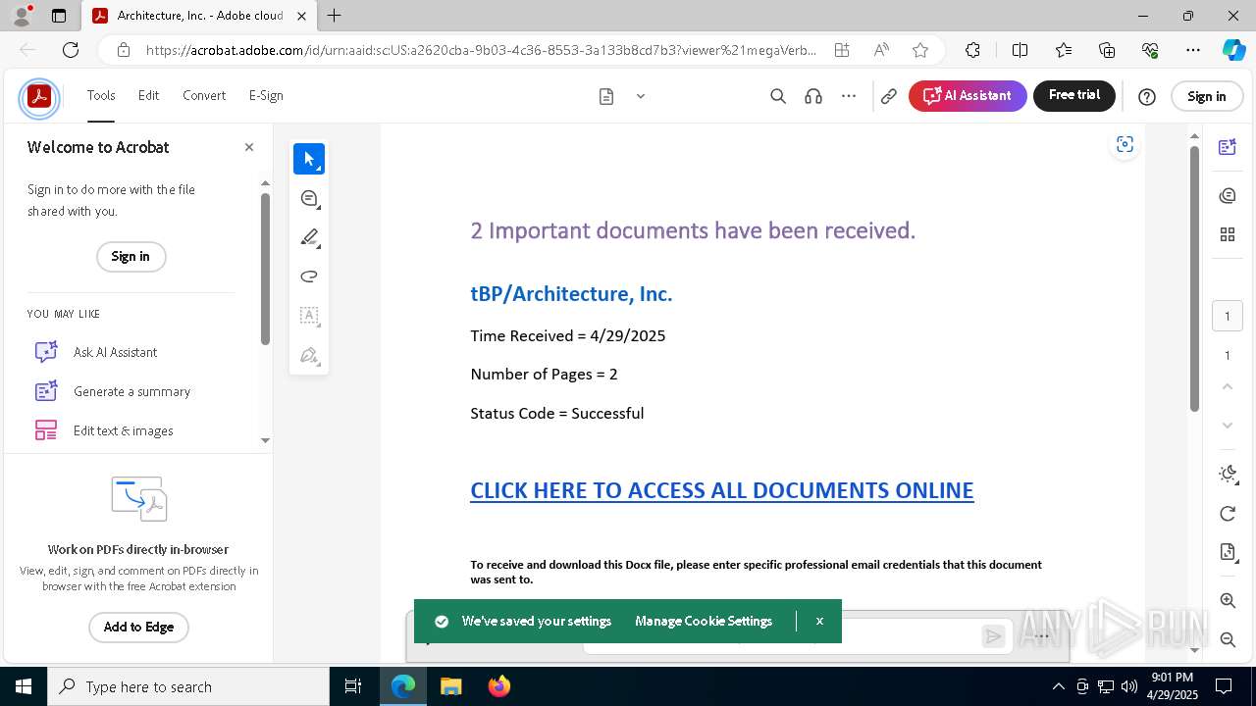Open the Edit menu

point(148,96)
